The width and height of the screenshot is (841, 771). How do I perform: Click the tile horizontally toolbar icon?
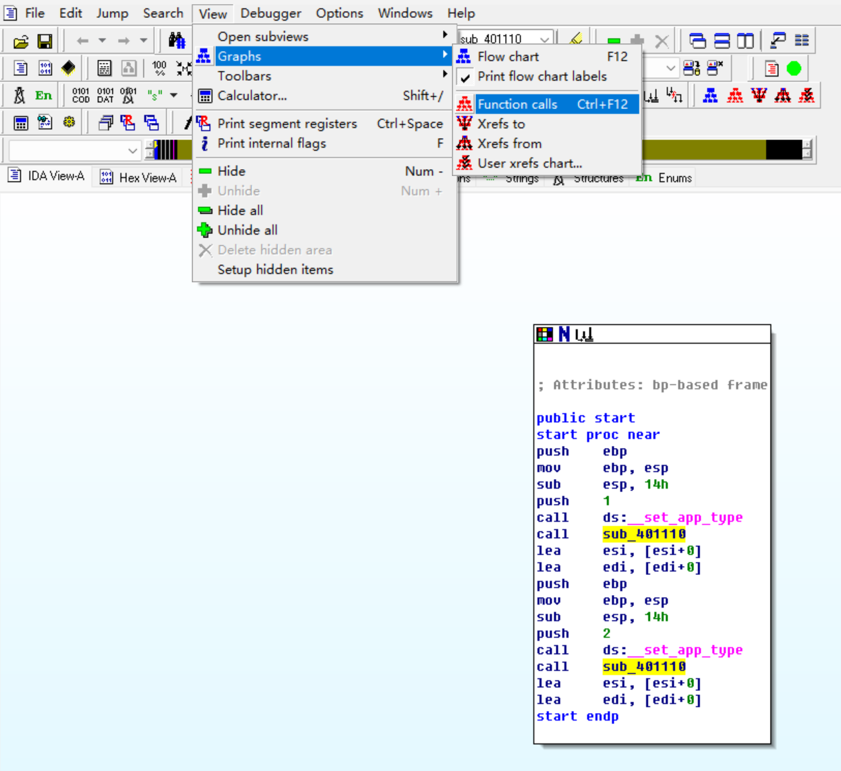(x=722, y=41)
